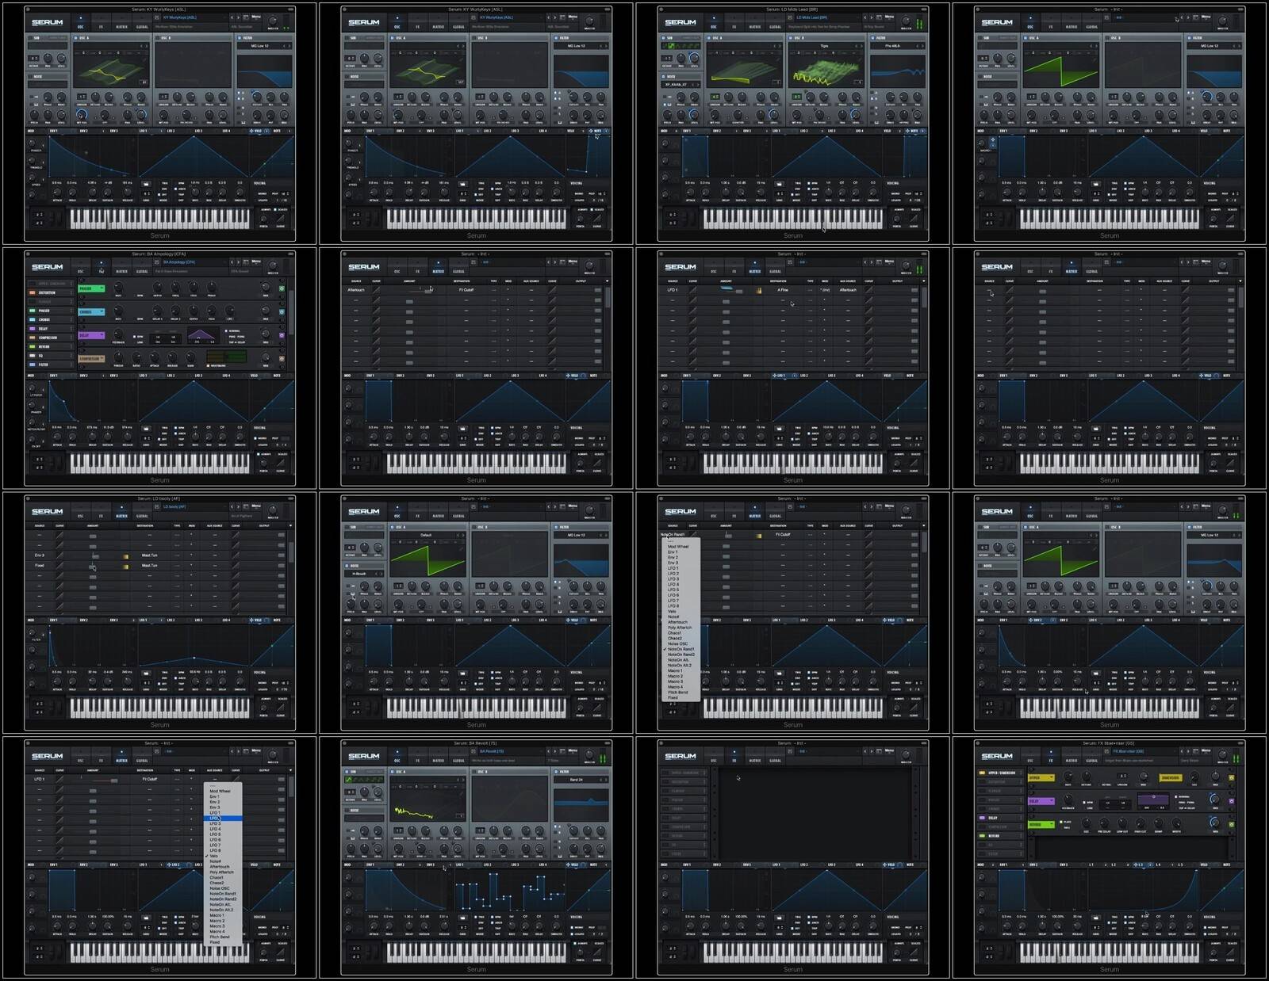1269x981 pixels.
Task: Select ENV 2 tab in BA Revolt window
Action: [x=401, y=865]
